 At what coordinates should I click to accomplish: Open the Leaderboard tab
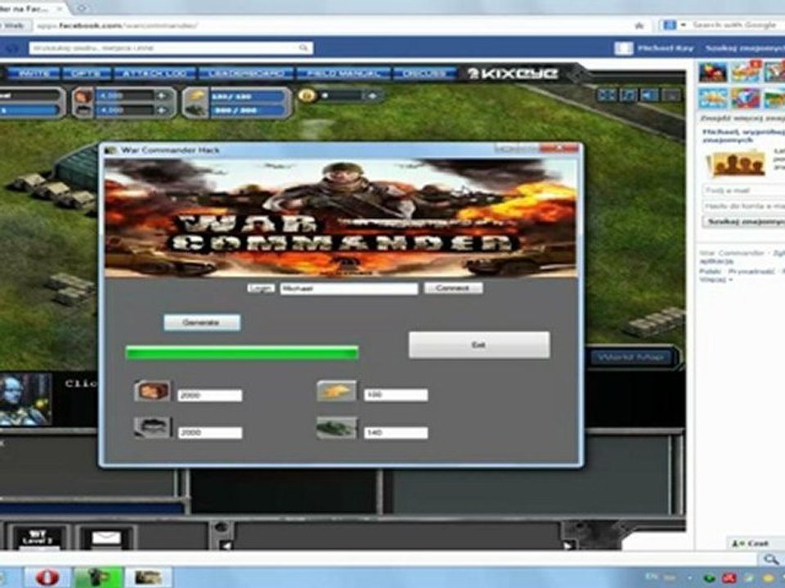245,73
